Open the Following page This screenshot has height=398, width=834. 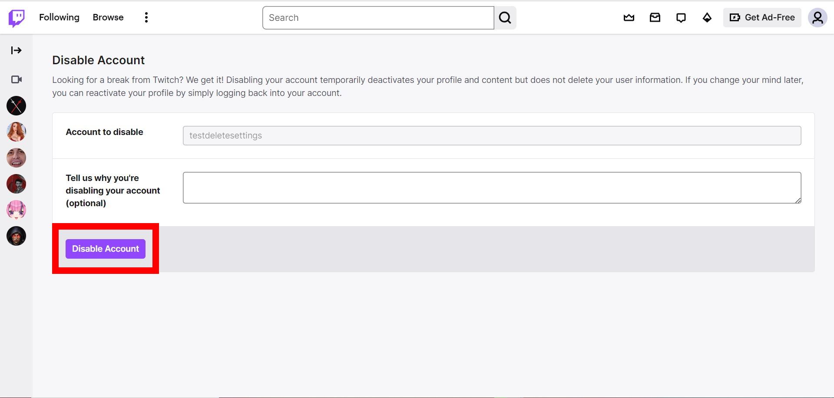(59, 17)
